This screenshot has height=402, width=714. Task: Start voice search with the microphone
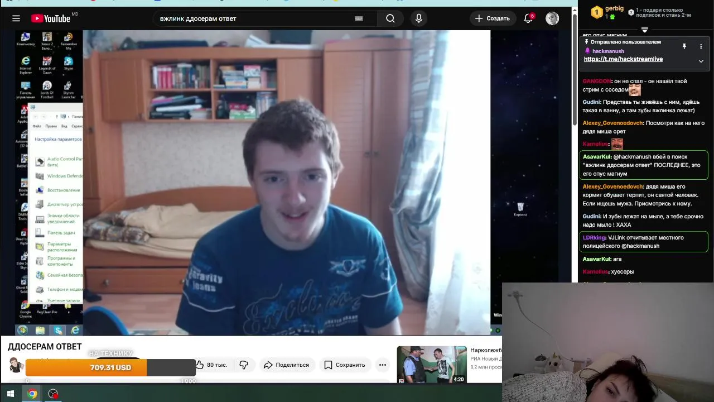[x=419, y=18]
